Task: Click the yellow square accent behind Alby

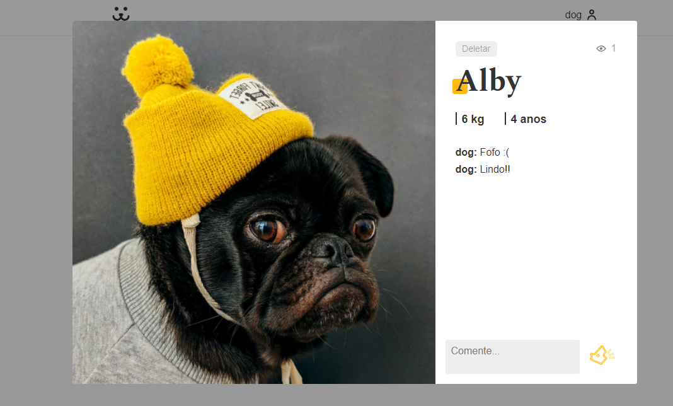Action: pyautogui.click(x=459, y=86)
